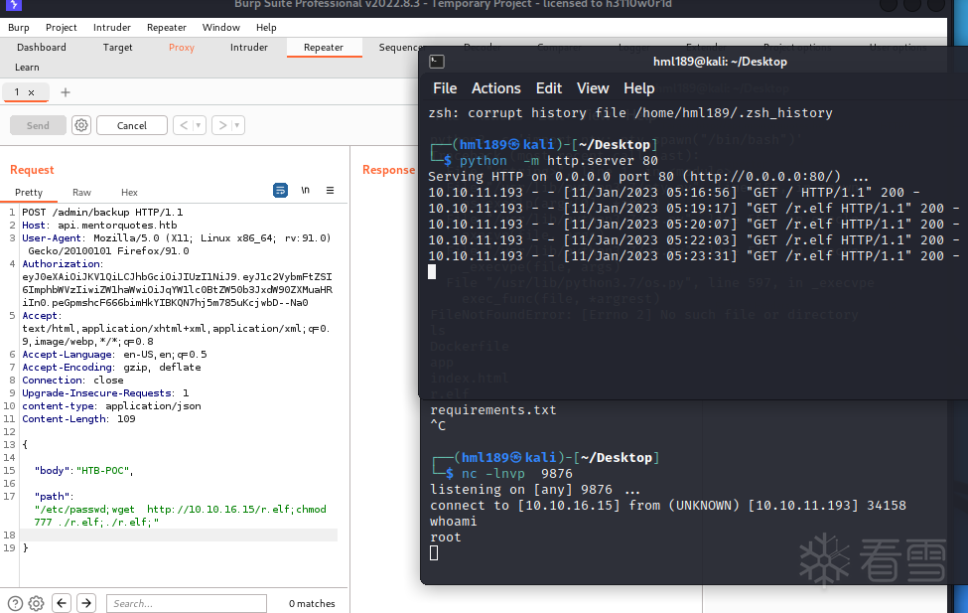Viewport: 968px width, 613px height.
Task: Click the "path" JSON key
Action: click(52, 496)
